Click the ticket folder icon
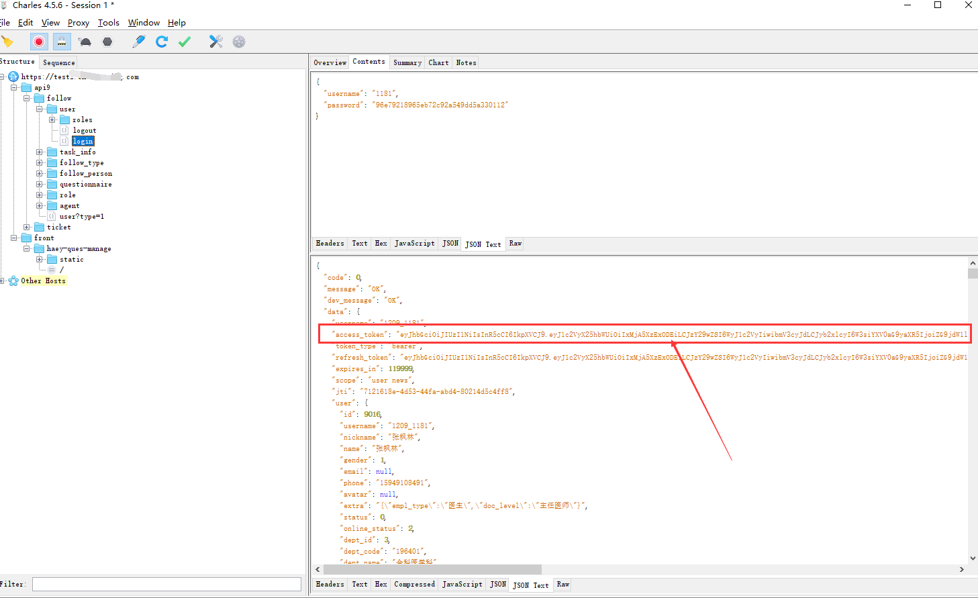978x598 pixels. tap(40, 227)
